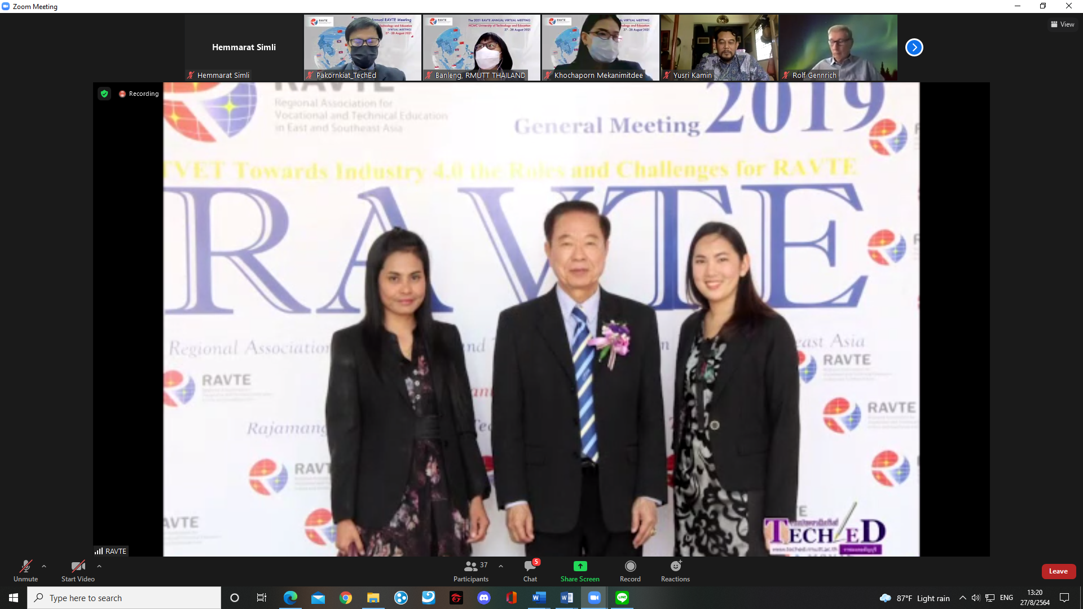Screen dimensions: 1083x609
Task: Open video options arrow next to Start Video
Action: coord(99,566)
